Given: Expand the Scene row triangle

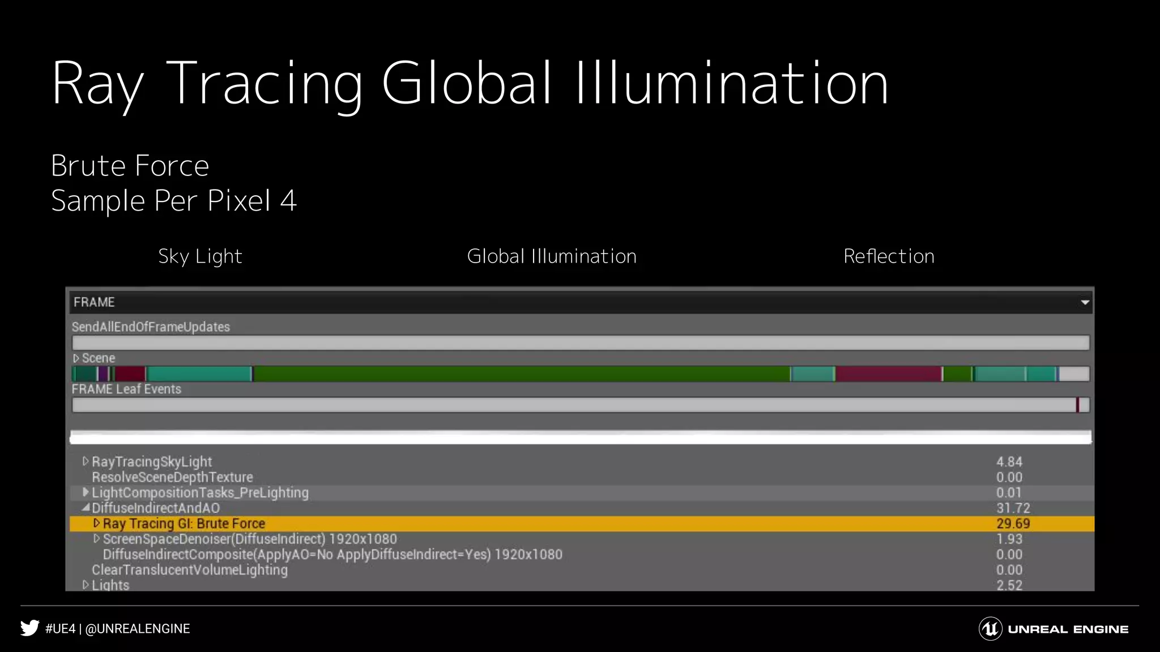Looking at the screenshot, I should point(76,358).
